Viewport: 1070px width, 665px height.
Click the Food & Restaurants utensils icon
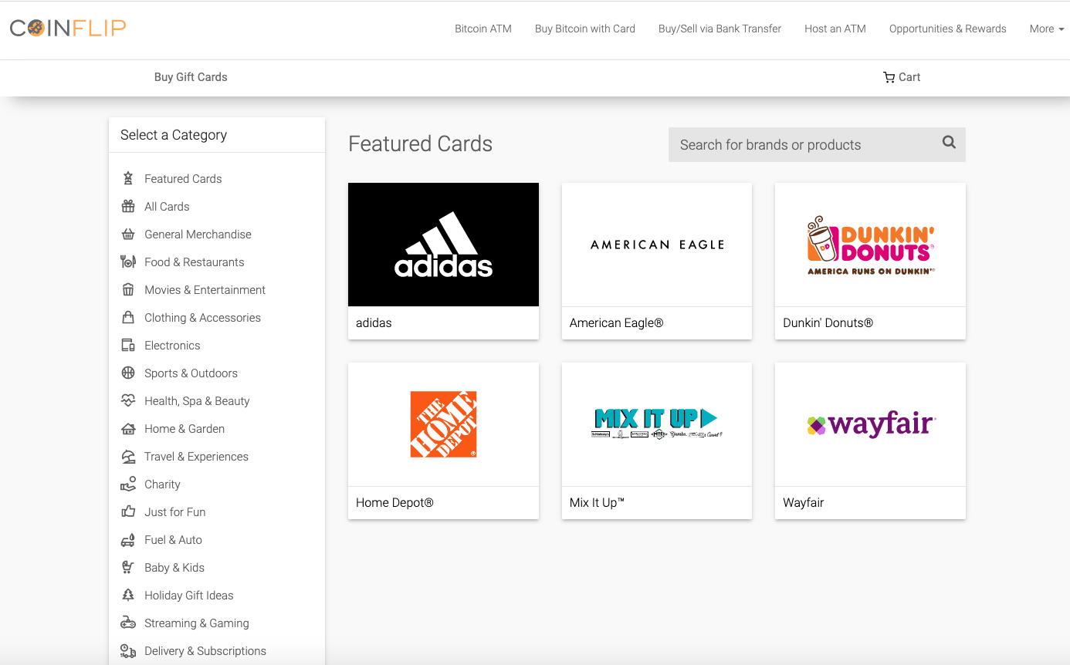click(x=128, y=262)
